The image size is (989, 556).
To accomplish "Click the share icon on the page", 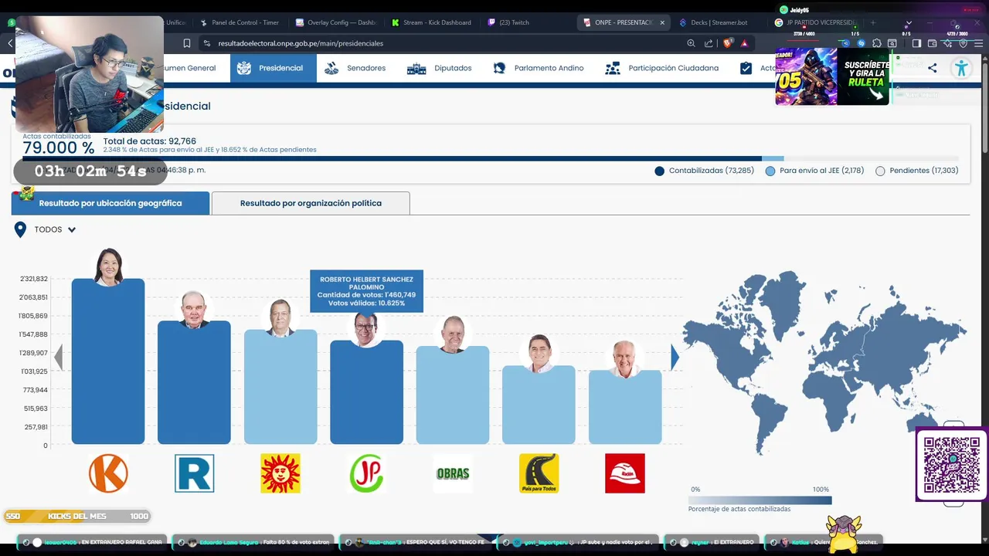I will click(933, 68).
